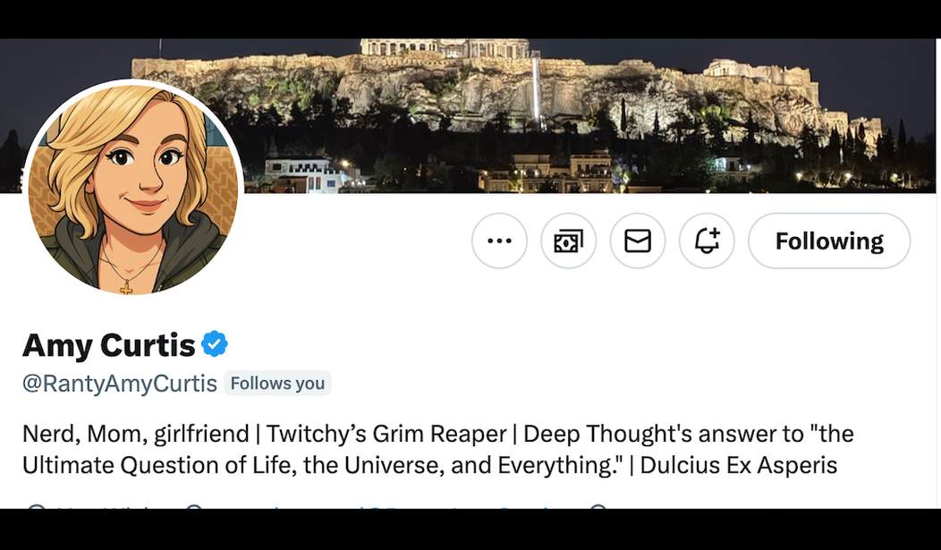
Task: Click the blue verified checkmark badge
Action: (x=215, y=343)
